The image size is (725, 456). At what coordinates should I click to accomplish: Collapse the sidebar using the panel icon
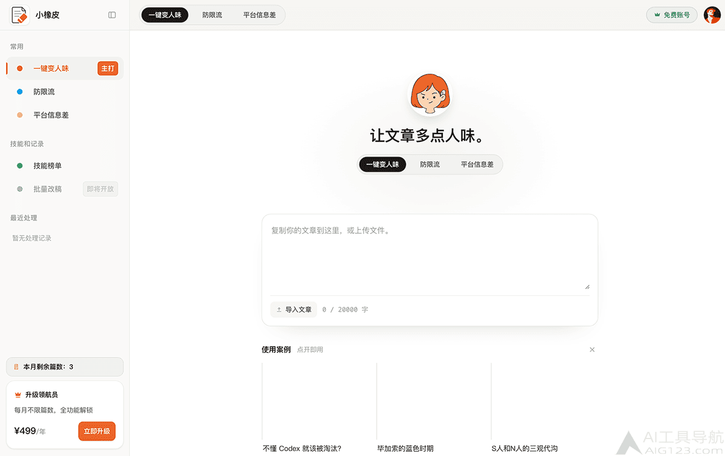tap(112, 15)
